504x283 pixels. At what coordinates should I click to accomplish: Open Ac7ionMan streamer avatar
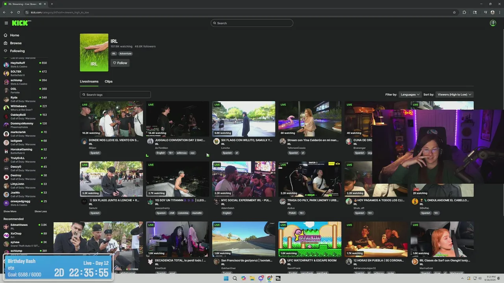(150, 141)
